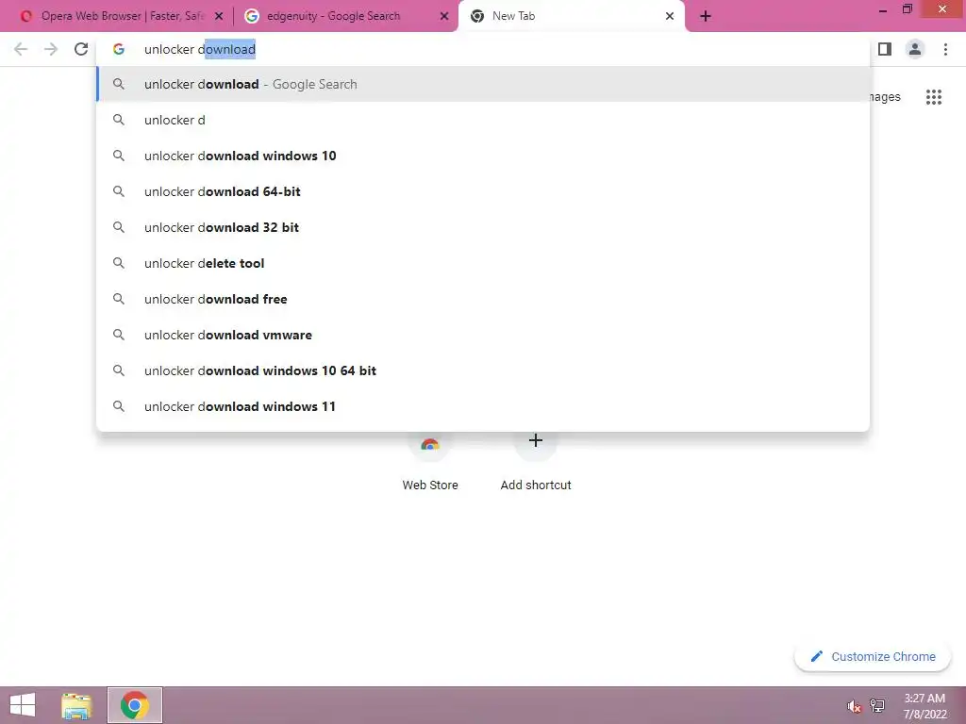Open the Google apps grid
The height and width of the screenshot is (724, 966).
[934, 97]
